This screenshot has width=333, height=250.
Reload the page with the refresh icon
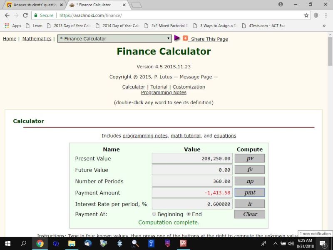25,15
